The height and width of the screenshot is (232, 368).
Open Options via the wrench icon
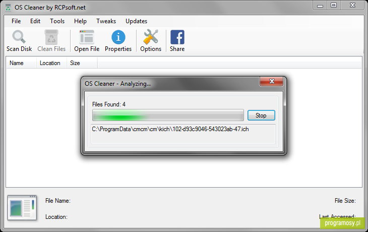(x=151, y=37)
